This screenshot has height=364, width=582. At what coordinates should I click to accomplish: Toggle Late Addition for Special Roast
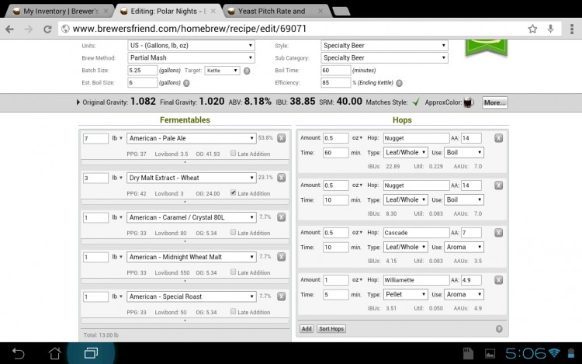click(x=233, y=311)
